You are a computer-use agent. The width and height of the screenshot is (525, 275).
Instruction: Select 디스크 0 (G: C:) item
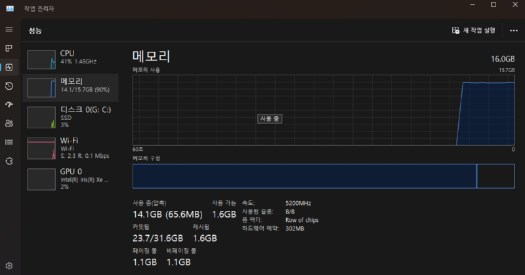71,115
